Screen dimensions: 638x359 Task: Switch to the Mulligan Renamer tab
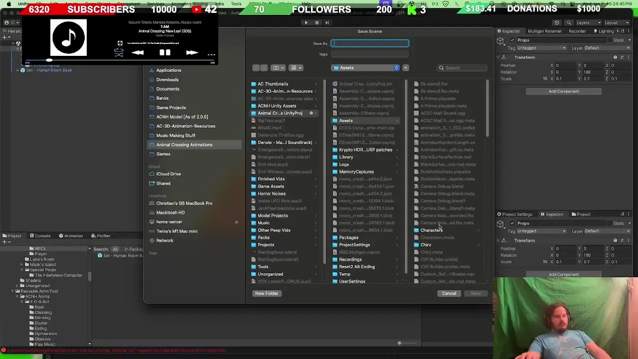(544, 31)
